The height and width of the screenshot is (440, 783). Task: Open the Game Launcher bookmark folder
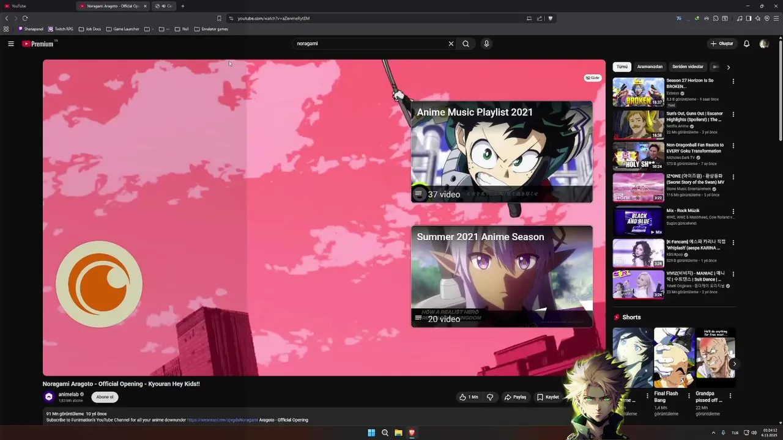click(x=123, y=29)
